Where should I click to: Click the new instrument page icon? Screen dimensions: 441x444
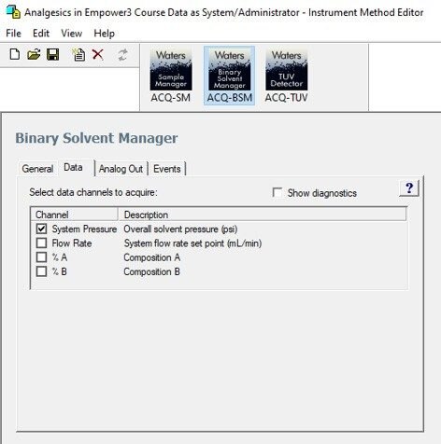coord(78,54)
